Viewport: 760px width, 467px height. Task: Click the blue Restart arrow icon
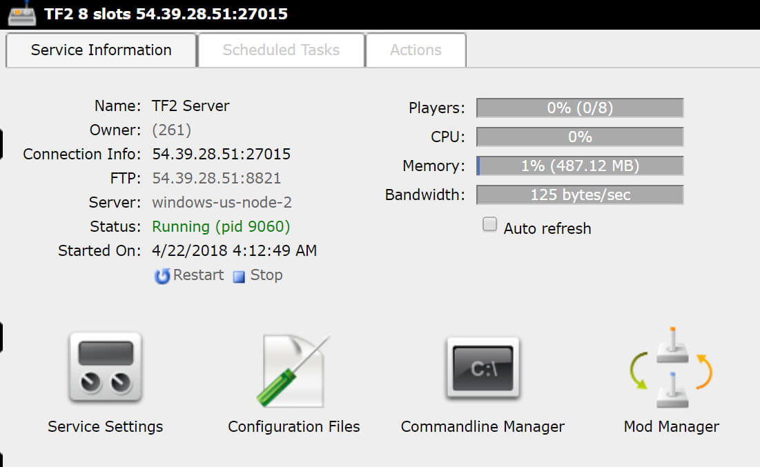coord(162,276)
